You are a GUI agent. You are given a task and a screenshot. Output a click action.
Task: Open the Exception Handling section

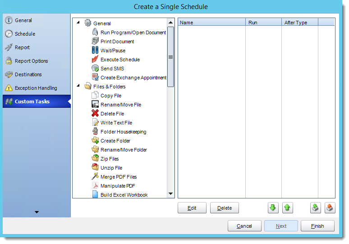coord(37,88)
